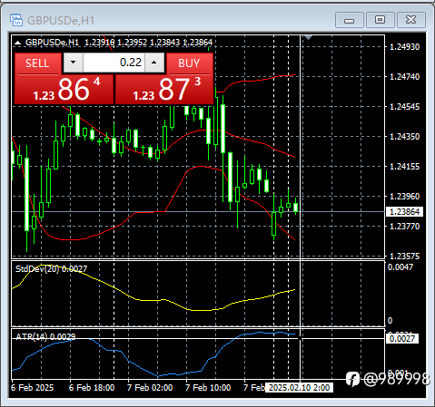Decrease lot volume with down arrow
This screenshot has width=435, height=407.
73,63
